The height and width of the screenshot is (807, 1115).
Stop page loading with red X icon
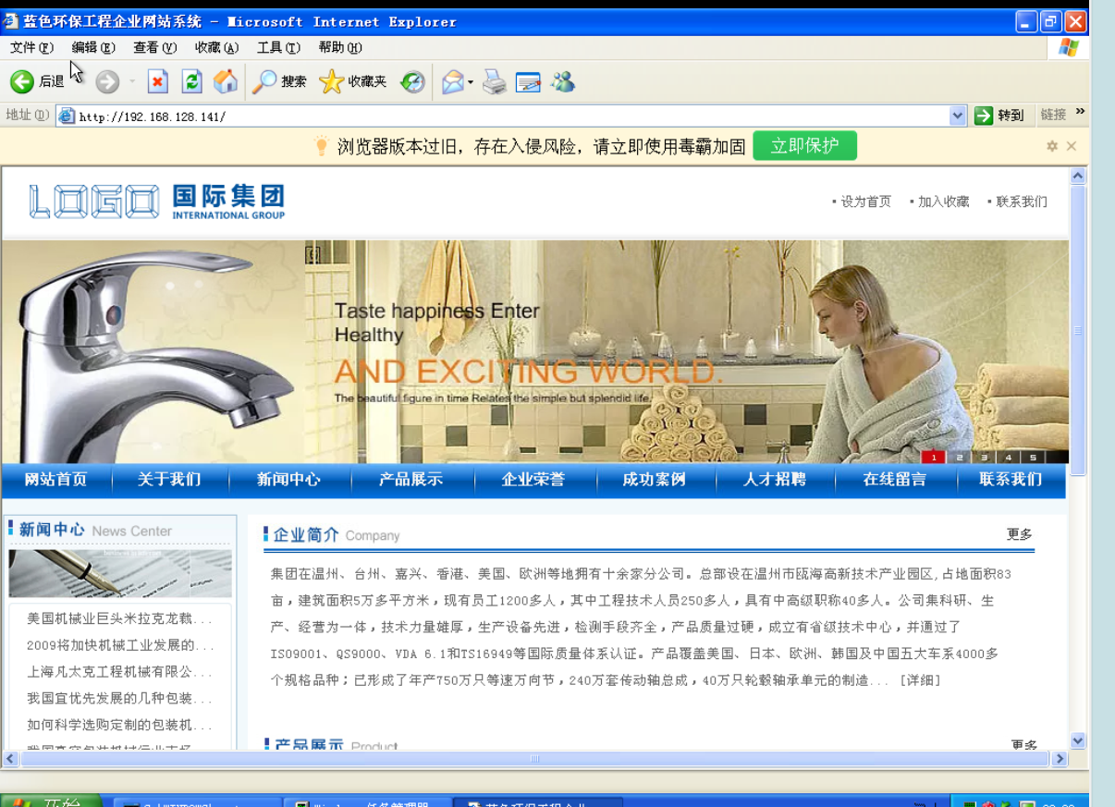[x=158, y=82]
